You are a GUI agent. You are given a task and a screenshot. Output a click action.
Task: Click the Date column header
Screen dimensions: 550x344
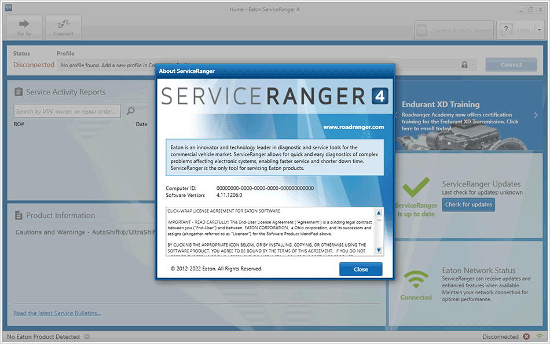click(x=142, y=125)
